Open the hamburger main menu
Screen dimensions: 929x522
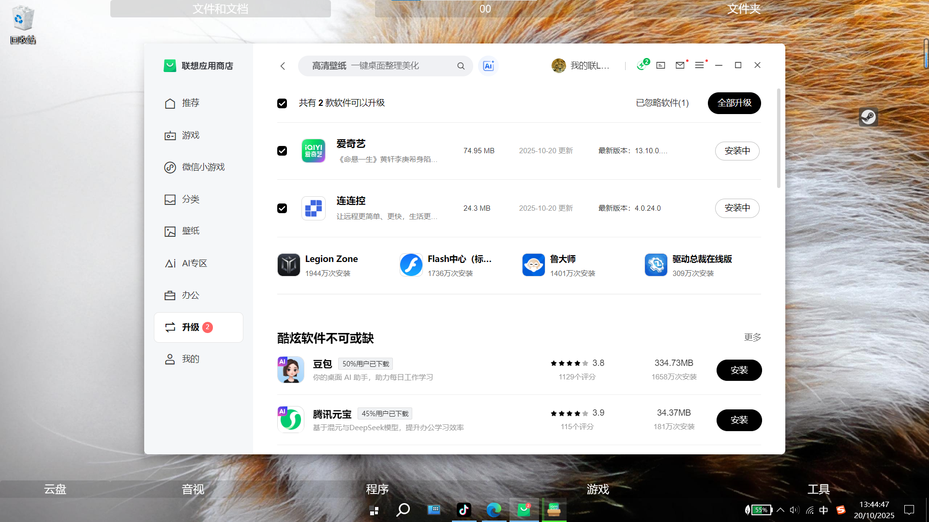click(x=699, y=65)
